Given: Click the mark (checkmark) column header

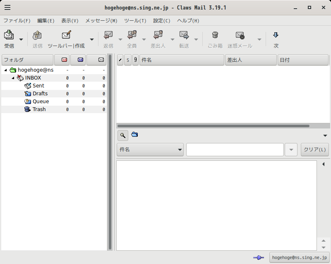Looking at the screenshot, I should (120, 60).
